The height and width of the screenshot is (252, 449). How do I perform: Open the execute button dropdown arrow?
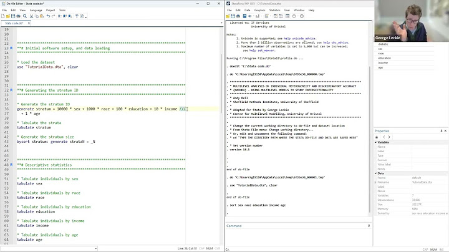[85, 17]
